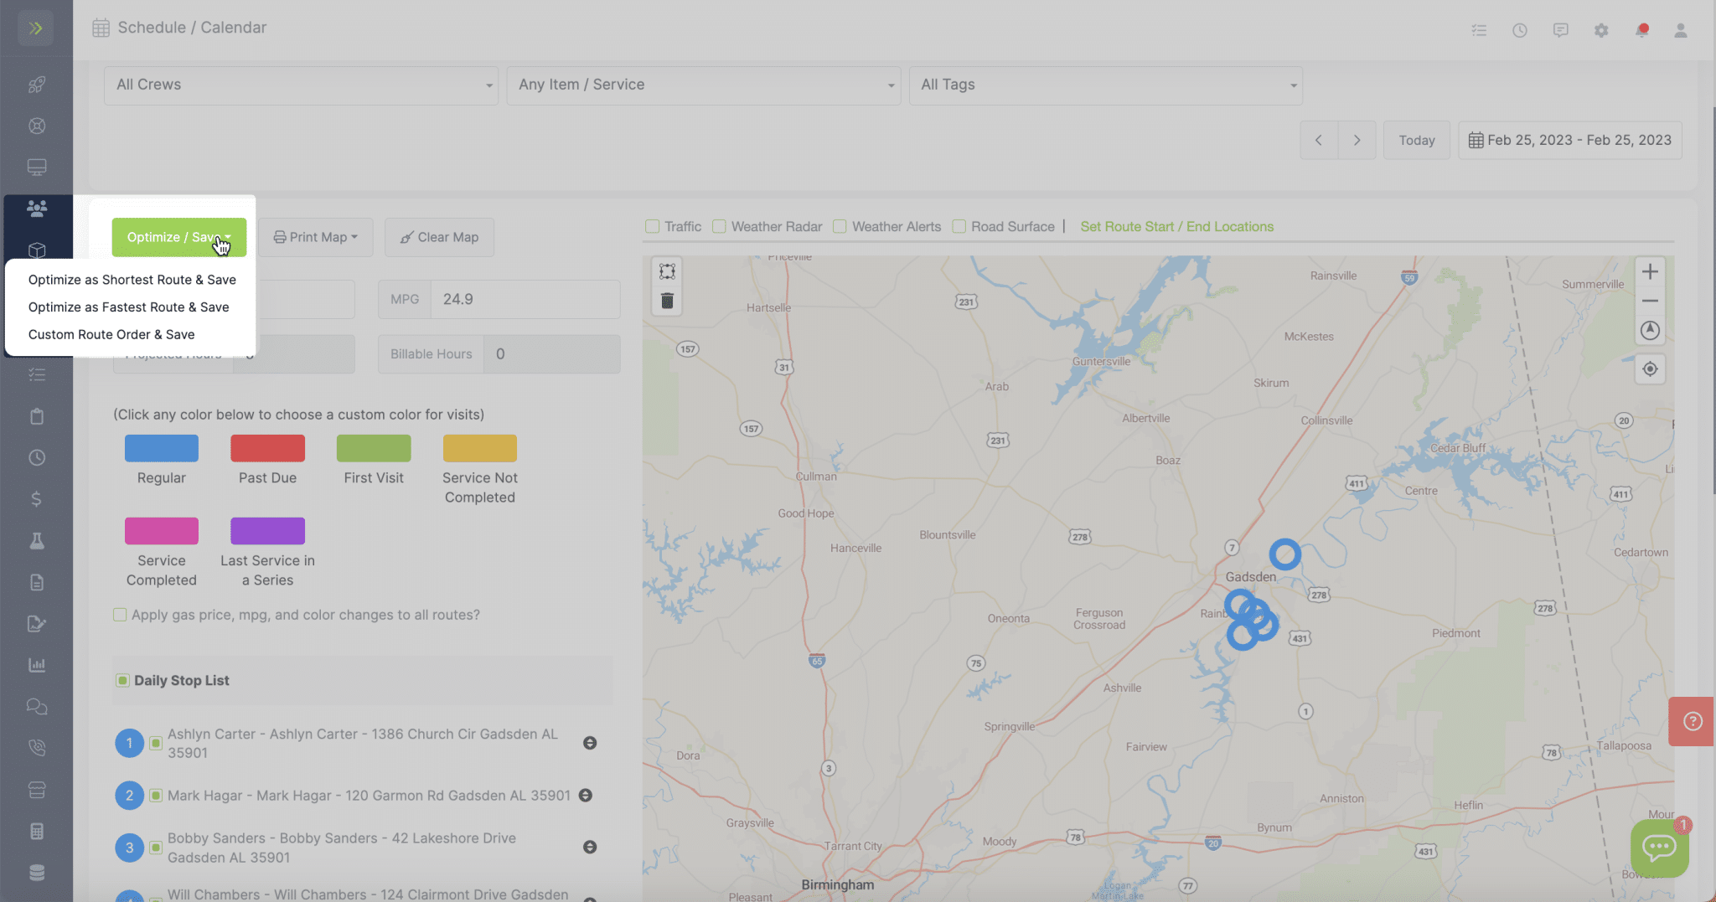The width and height of the screenshot is (1716, 902).
Task: Open Set Route Start / End Locations
Action: point(1176,226)
